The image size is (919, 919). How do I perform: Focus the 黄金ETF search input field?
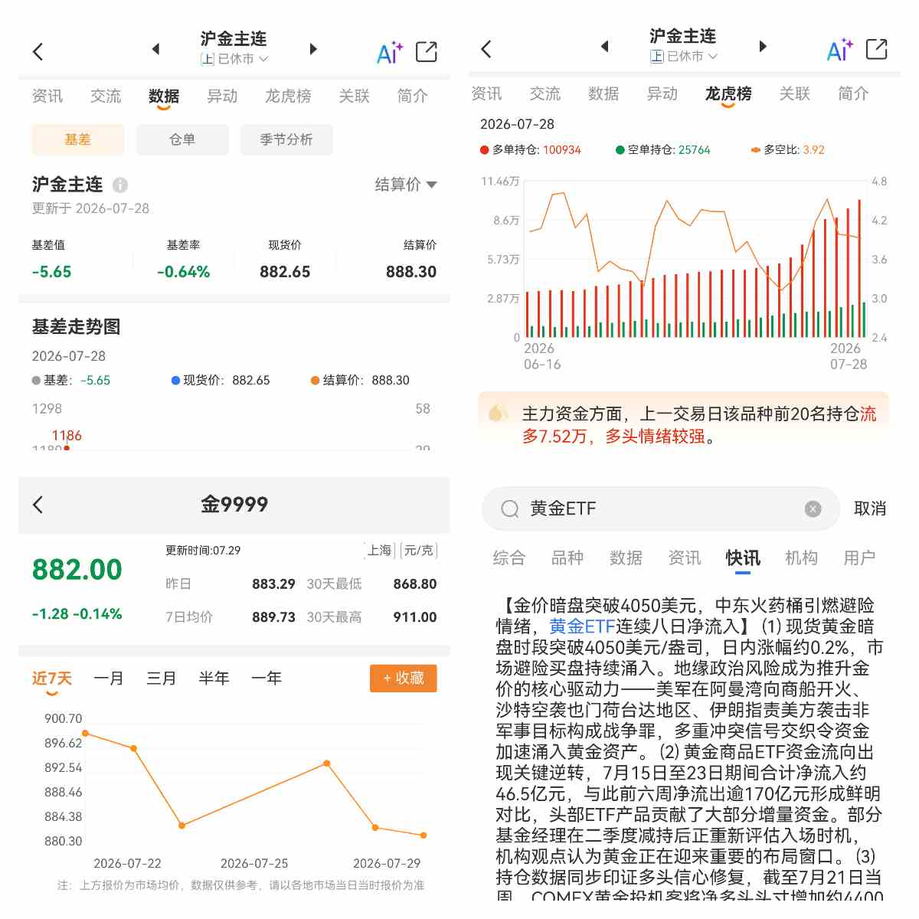point(661,509)
